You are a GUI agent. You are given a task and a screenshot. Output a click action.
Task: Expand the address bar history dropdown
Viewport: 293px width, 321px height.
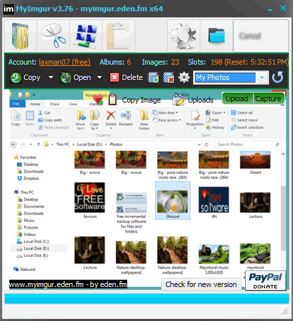click(x=199, y=145)
